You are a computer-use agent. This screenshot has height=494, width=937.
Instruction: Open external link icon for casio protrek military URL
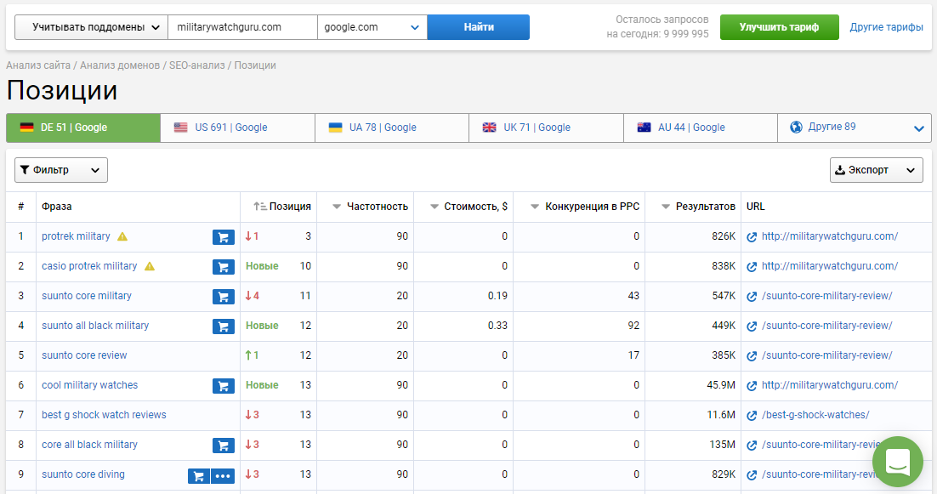(752, 267)
